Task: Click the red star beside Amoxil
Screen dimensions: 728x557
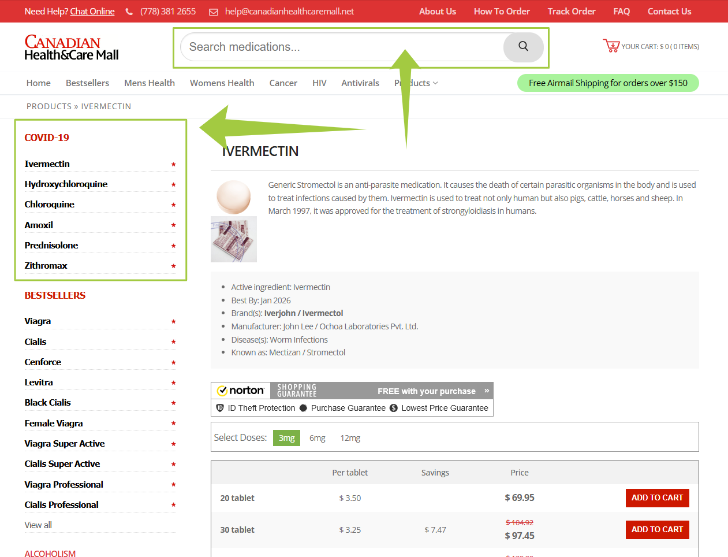Action: pos(173,225)
